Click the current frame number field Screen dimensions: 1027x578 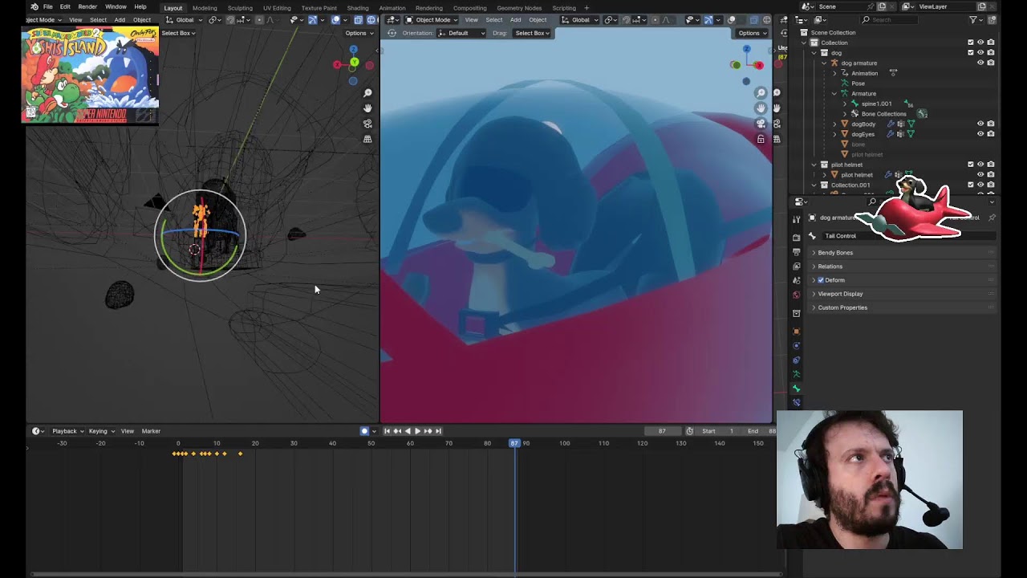[662, 431]
